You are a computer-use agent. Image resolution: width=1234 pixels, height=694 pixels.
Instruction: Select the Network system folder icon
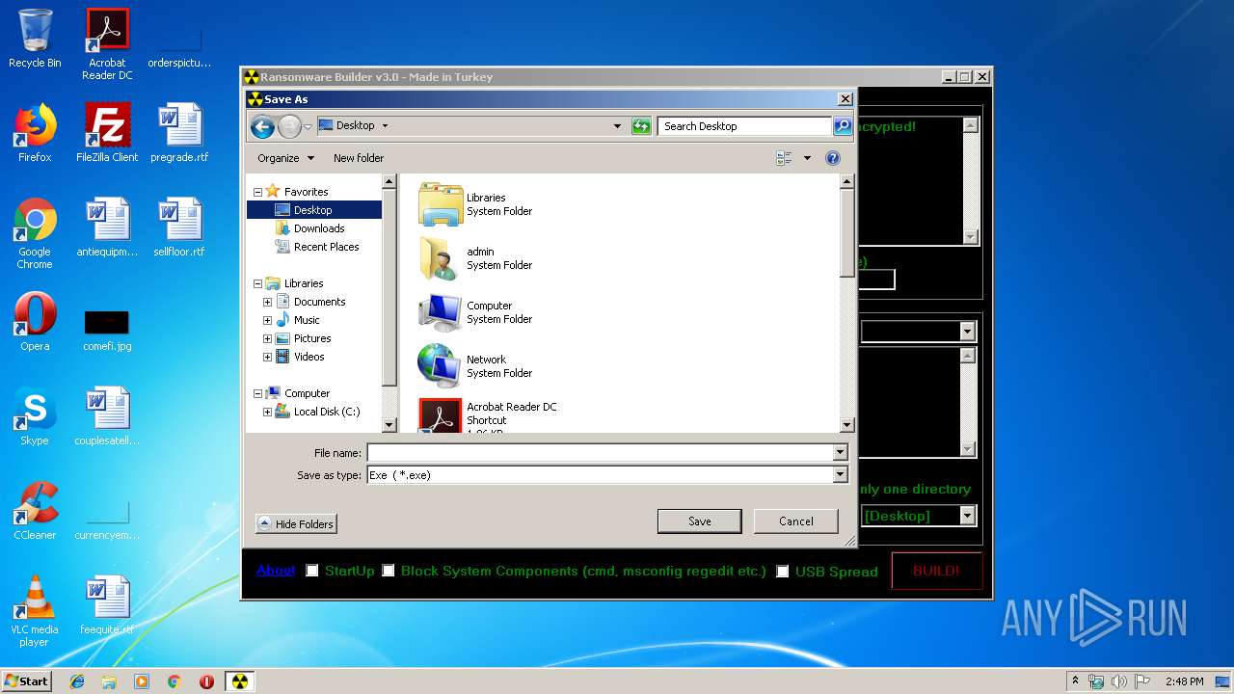pos(441,366)
